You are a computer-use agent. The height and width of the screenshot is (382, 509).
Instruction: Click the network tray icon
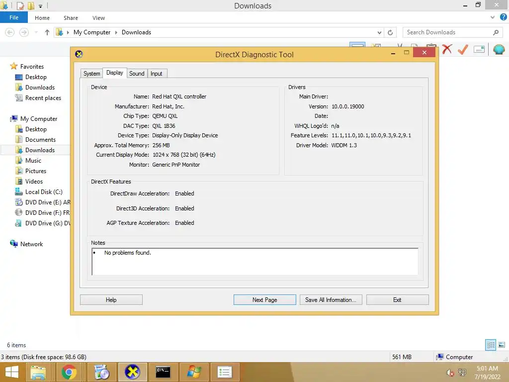[462, 373]
